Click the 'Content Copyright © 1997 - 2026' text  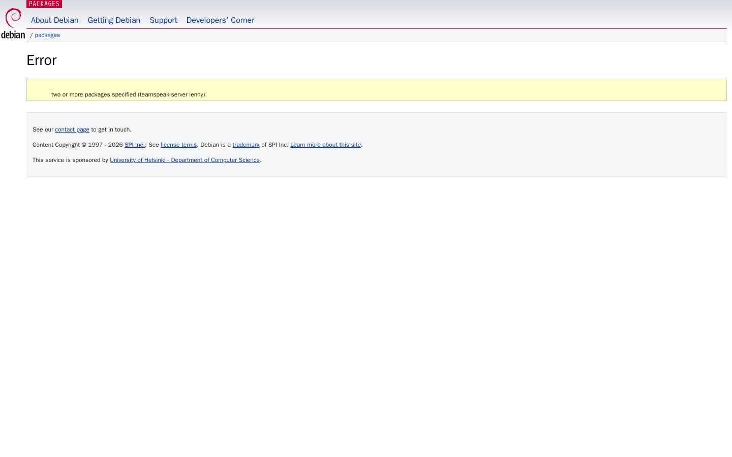(78, 145)
